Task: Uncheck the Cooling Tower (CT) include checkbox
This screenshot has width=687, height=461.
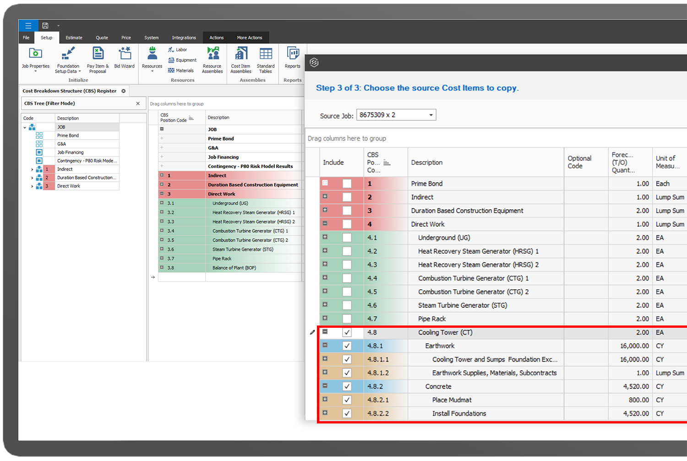Action: (347, 332)
